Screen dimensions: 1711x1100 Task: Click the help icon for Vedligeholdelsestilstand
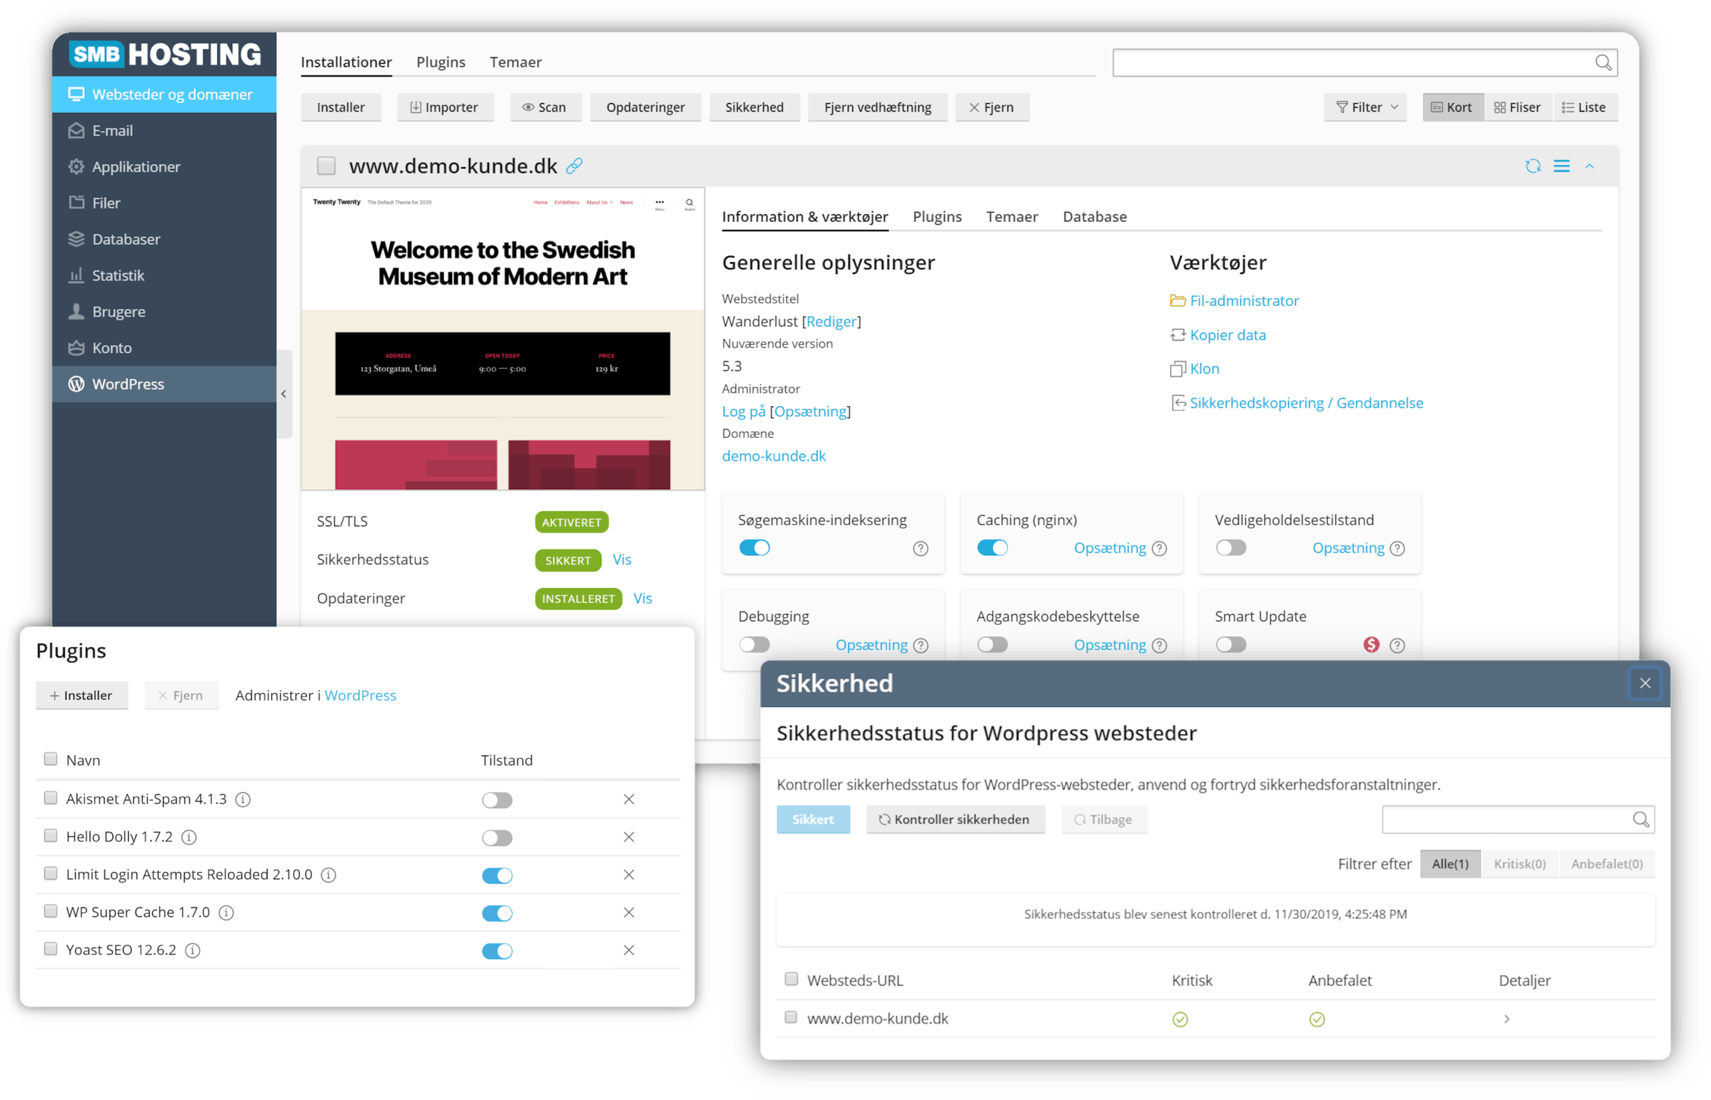click(1397, 549)
